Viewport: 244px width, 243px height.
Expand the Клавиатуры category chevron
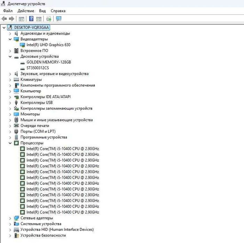click(x=10, y=80)
